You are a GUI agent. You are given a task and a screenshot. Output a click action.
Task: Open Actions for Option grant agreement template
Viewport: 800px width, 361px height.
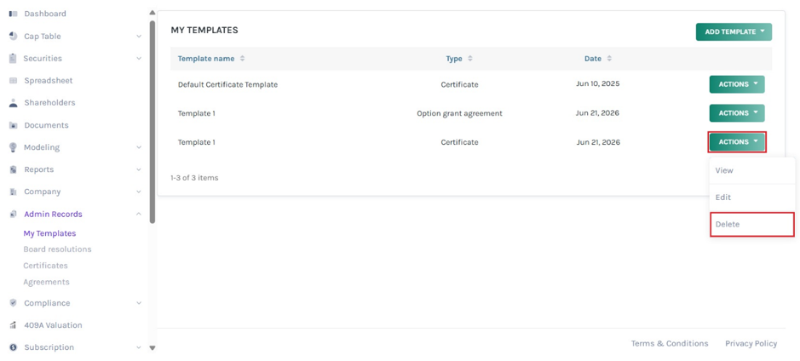tap(737, 113)
